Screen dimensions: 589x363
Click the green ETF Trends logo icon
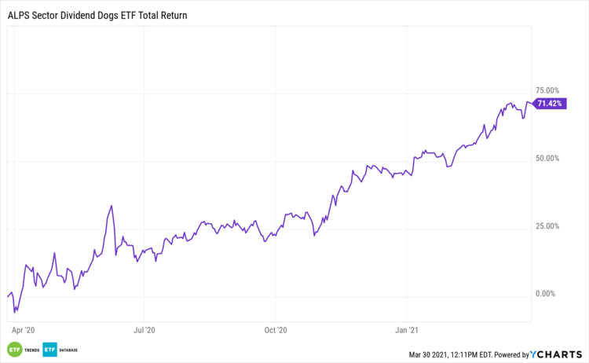tap(15, 349)
